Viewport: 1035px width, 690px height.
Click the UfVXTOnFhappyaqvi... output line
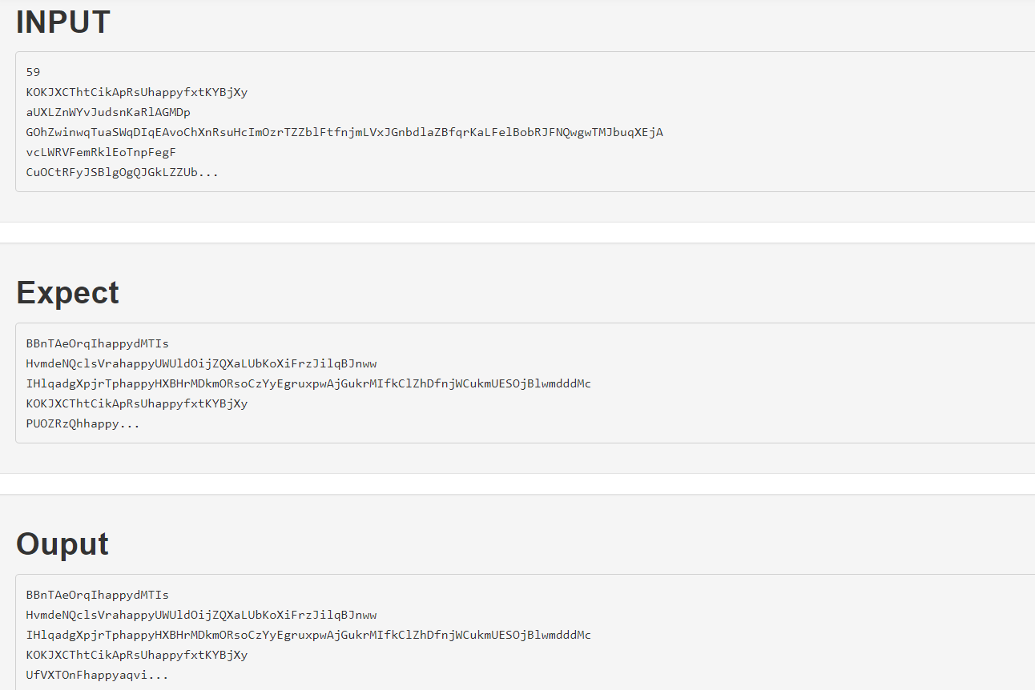[97, 676]
